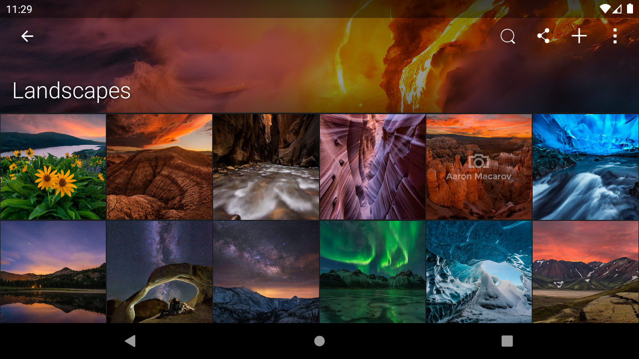Open the search function
Screen dimensions: 639x359
click(x=508, y=36)
